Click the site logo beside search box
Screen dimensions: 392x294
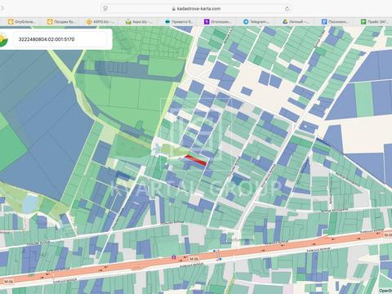3,39
